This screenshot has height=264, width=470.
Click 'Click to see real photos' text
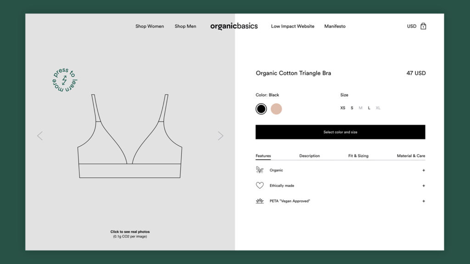point(130,231)
